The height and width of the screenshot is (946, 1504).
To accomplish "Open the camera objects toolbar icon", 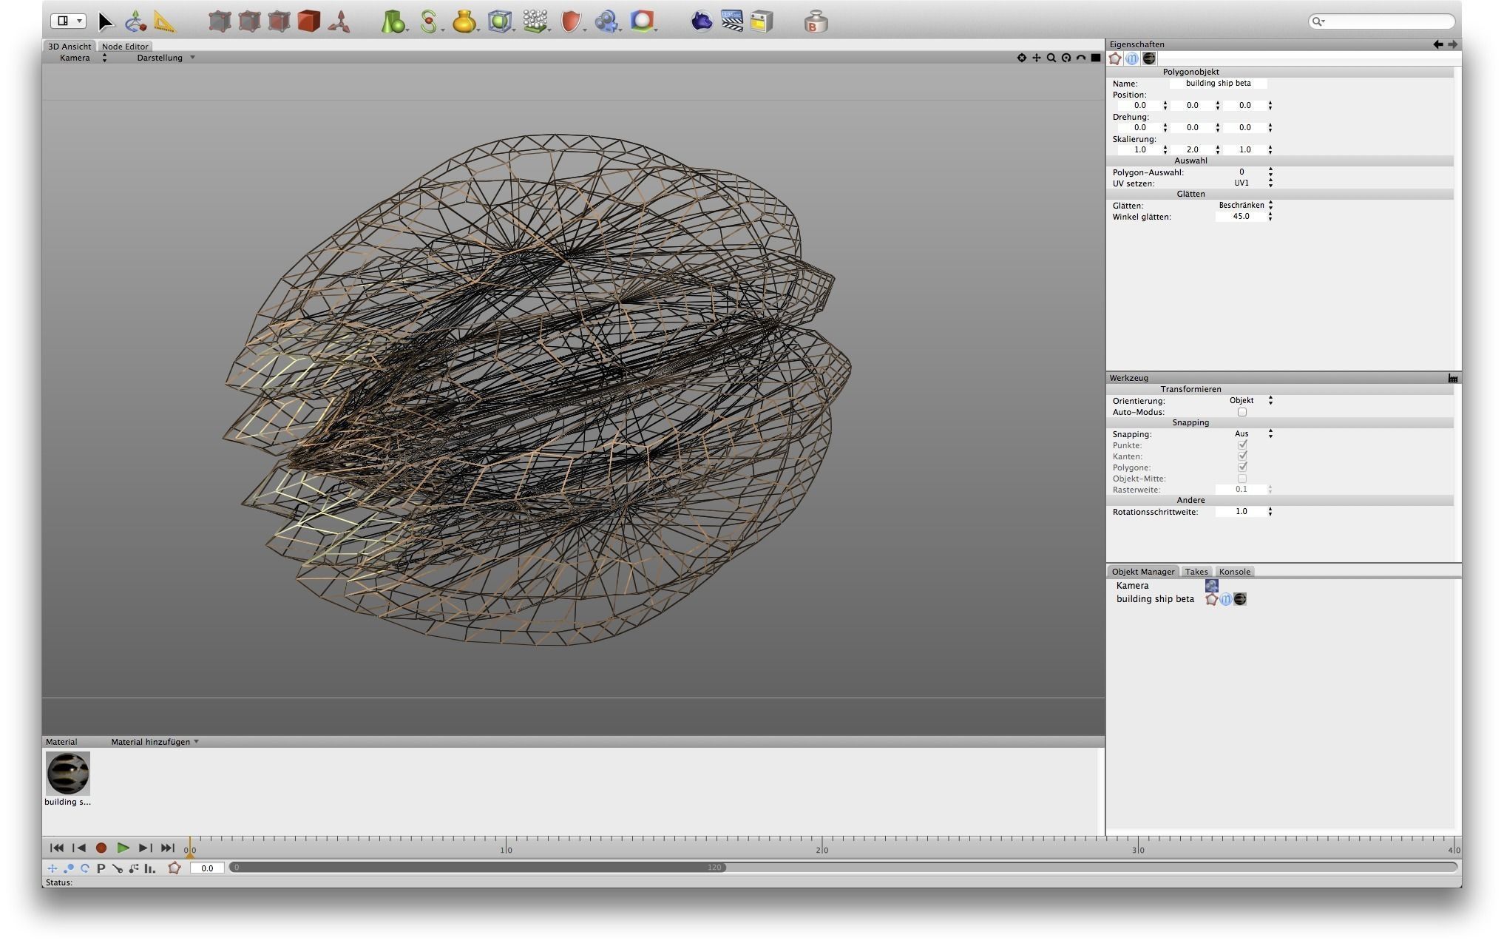I will click(606, 21).
